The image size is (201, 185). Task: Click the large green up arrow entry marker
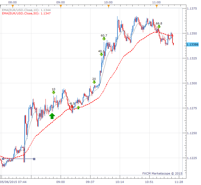pos(52,116)
